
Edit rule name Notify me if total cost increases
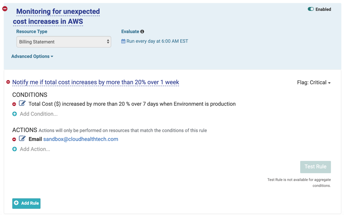[96, 82]
